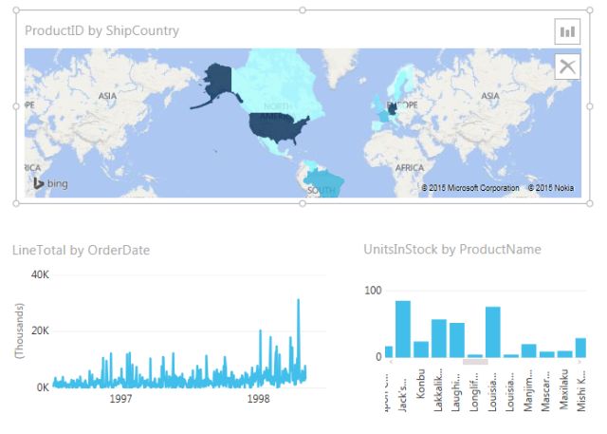Click the bar chart horizontal scrollbar thumb

(475, 362)
